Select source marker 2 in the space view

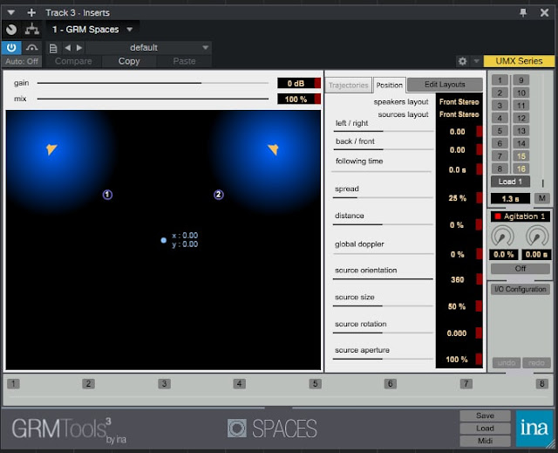219,195
